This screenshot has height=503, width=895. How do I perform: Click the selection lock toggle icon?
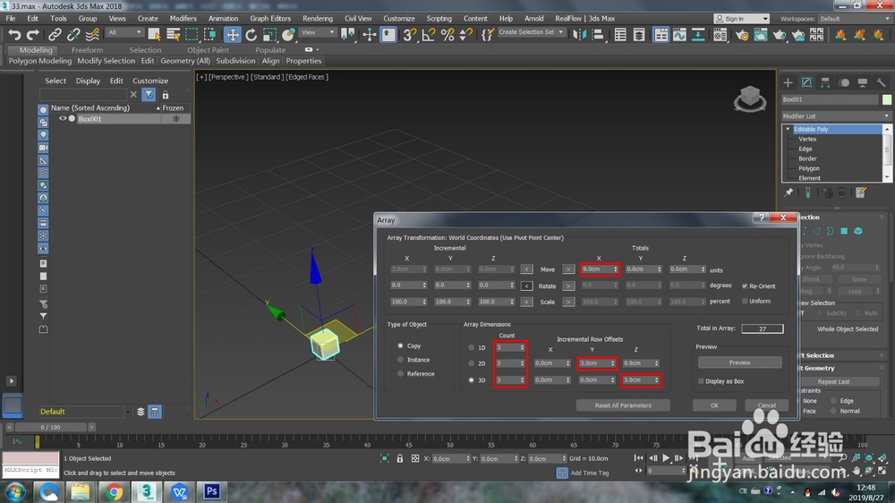click(399, 458)
